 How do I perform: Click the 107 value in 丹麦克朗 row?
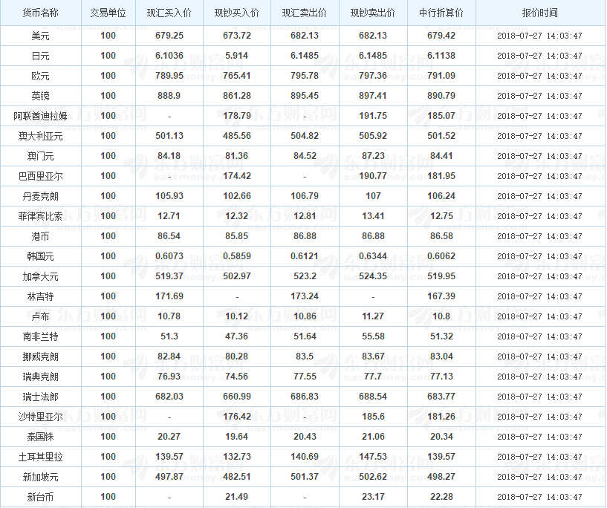(373, 196)
